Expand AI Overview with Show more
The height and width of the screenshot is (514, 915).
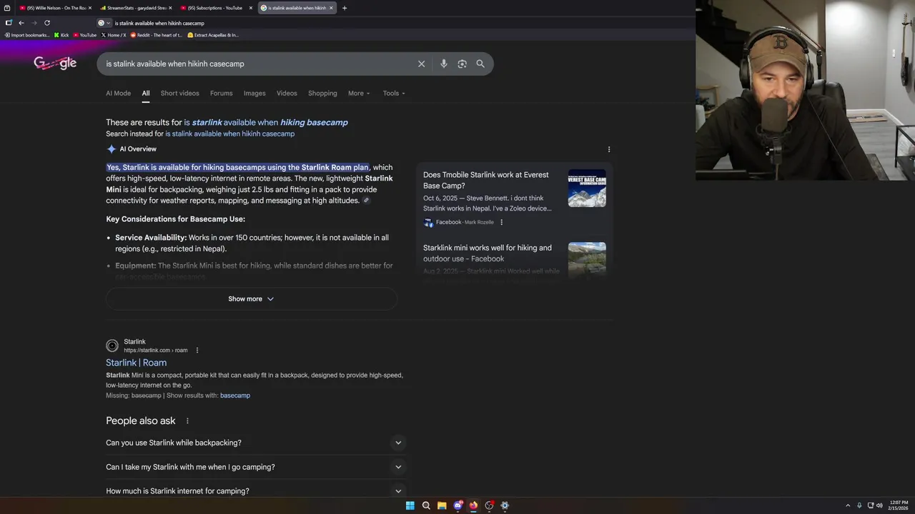[x=252, y=299]
